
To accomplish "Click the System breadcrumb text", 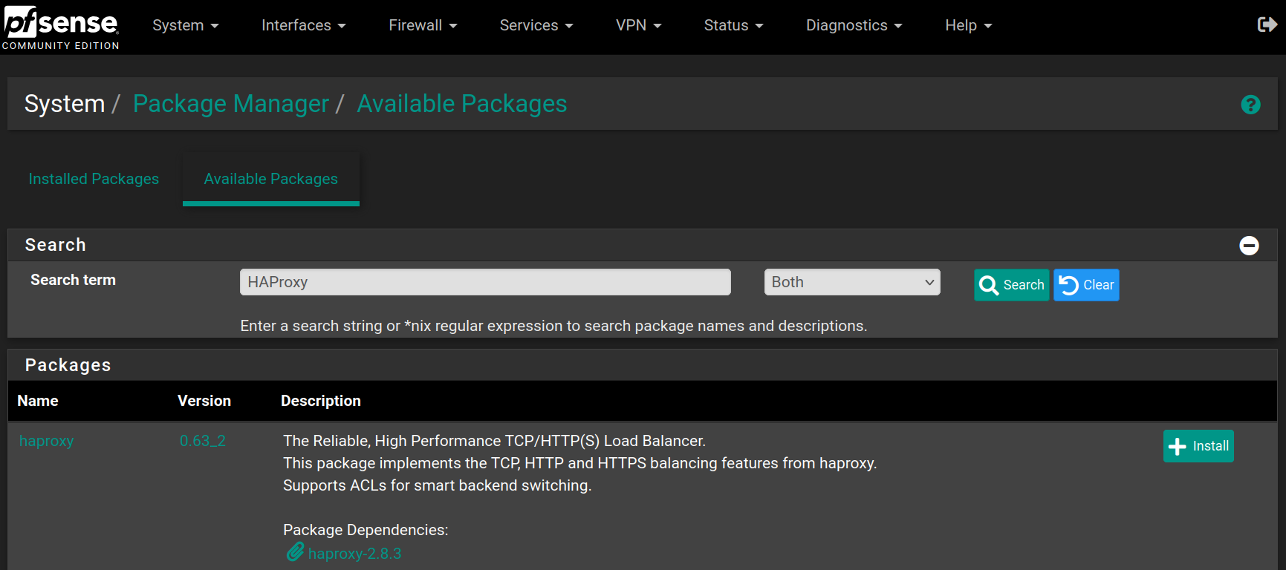I will tap(65, 104).
